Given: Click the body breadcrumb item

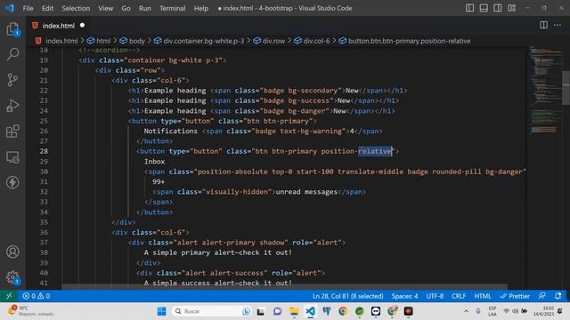Looking at the screenshot, I should (x=136, y=41).
